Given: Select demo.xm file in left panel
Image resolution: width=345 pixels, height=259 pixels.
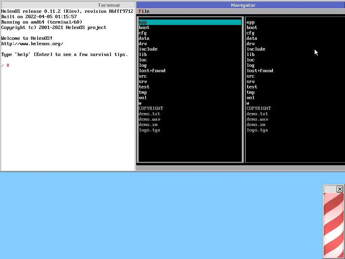Looking at the screenshot, I should coord(148,125).
